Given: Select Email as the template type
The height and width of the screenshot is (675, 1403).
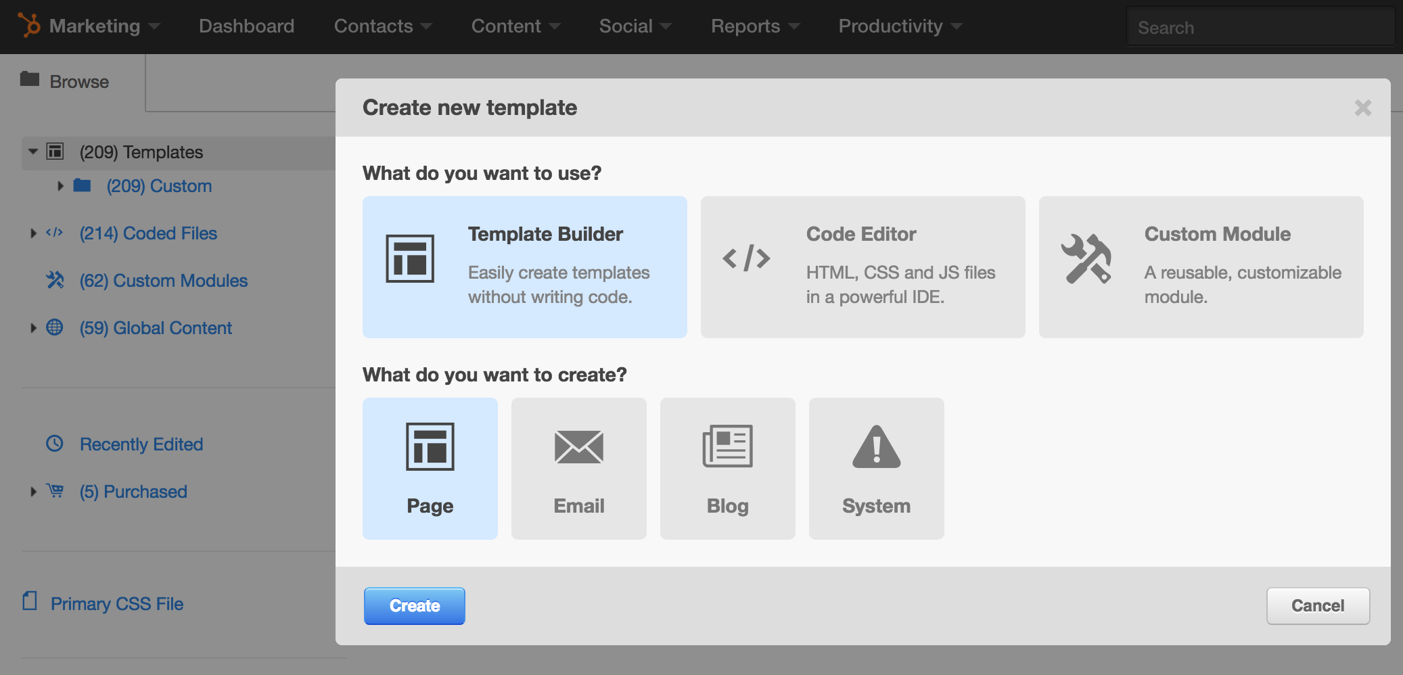Looking at the screenshot, I should click(579, 468).
